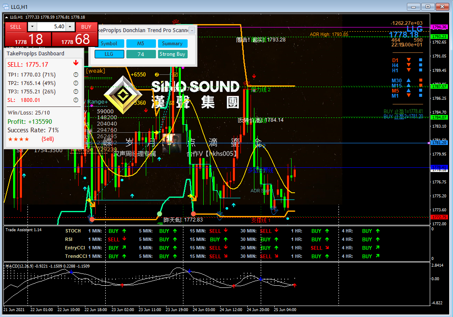The height and width of the screenshot is (317, 453).
Task: Click the RSI 1 MIN SELL signal
Action: click(114, 240)
